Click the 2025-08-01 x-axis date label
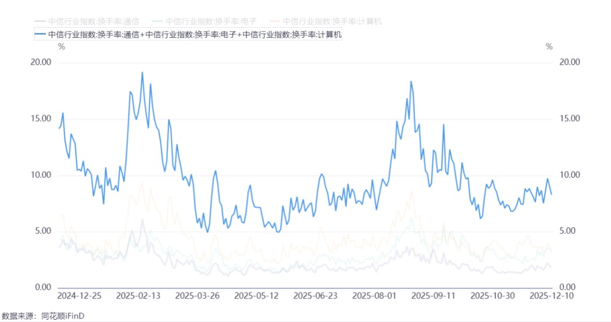 [374, 296]
